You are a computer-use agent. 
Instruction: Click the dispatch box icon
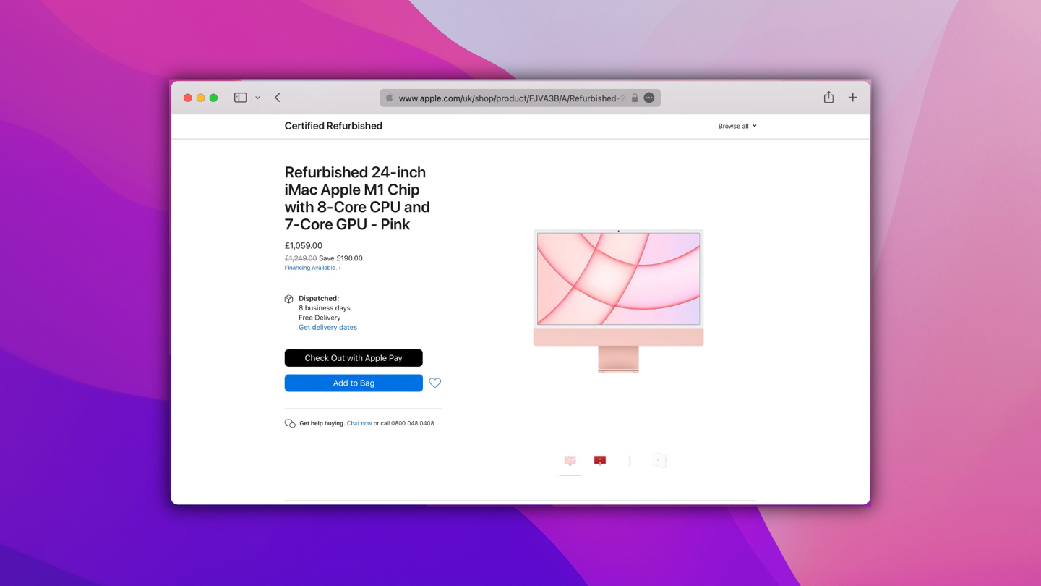pyautogui.click(x=289, y=299)
